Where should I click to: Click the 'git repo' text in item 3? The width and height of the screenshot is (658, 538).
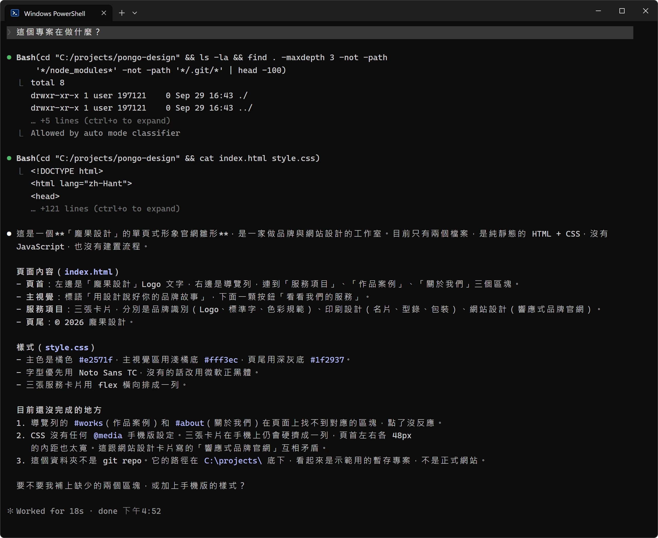pos(122,461)
